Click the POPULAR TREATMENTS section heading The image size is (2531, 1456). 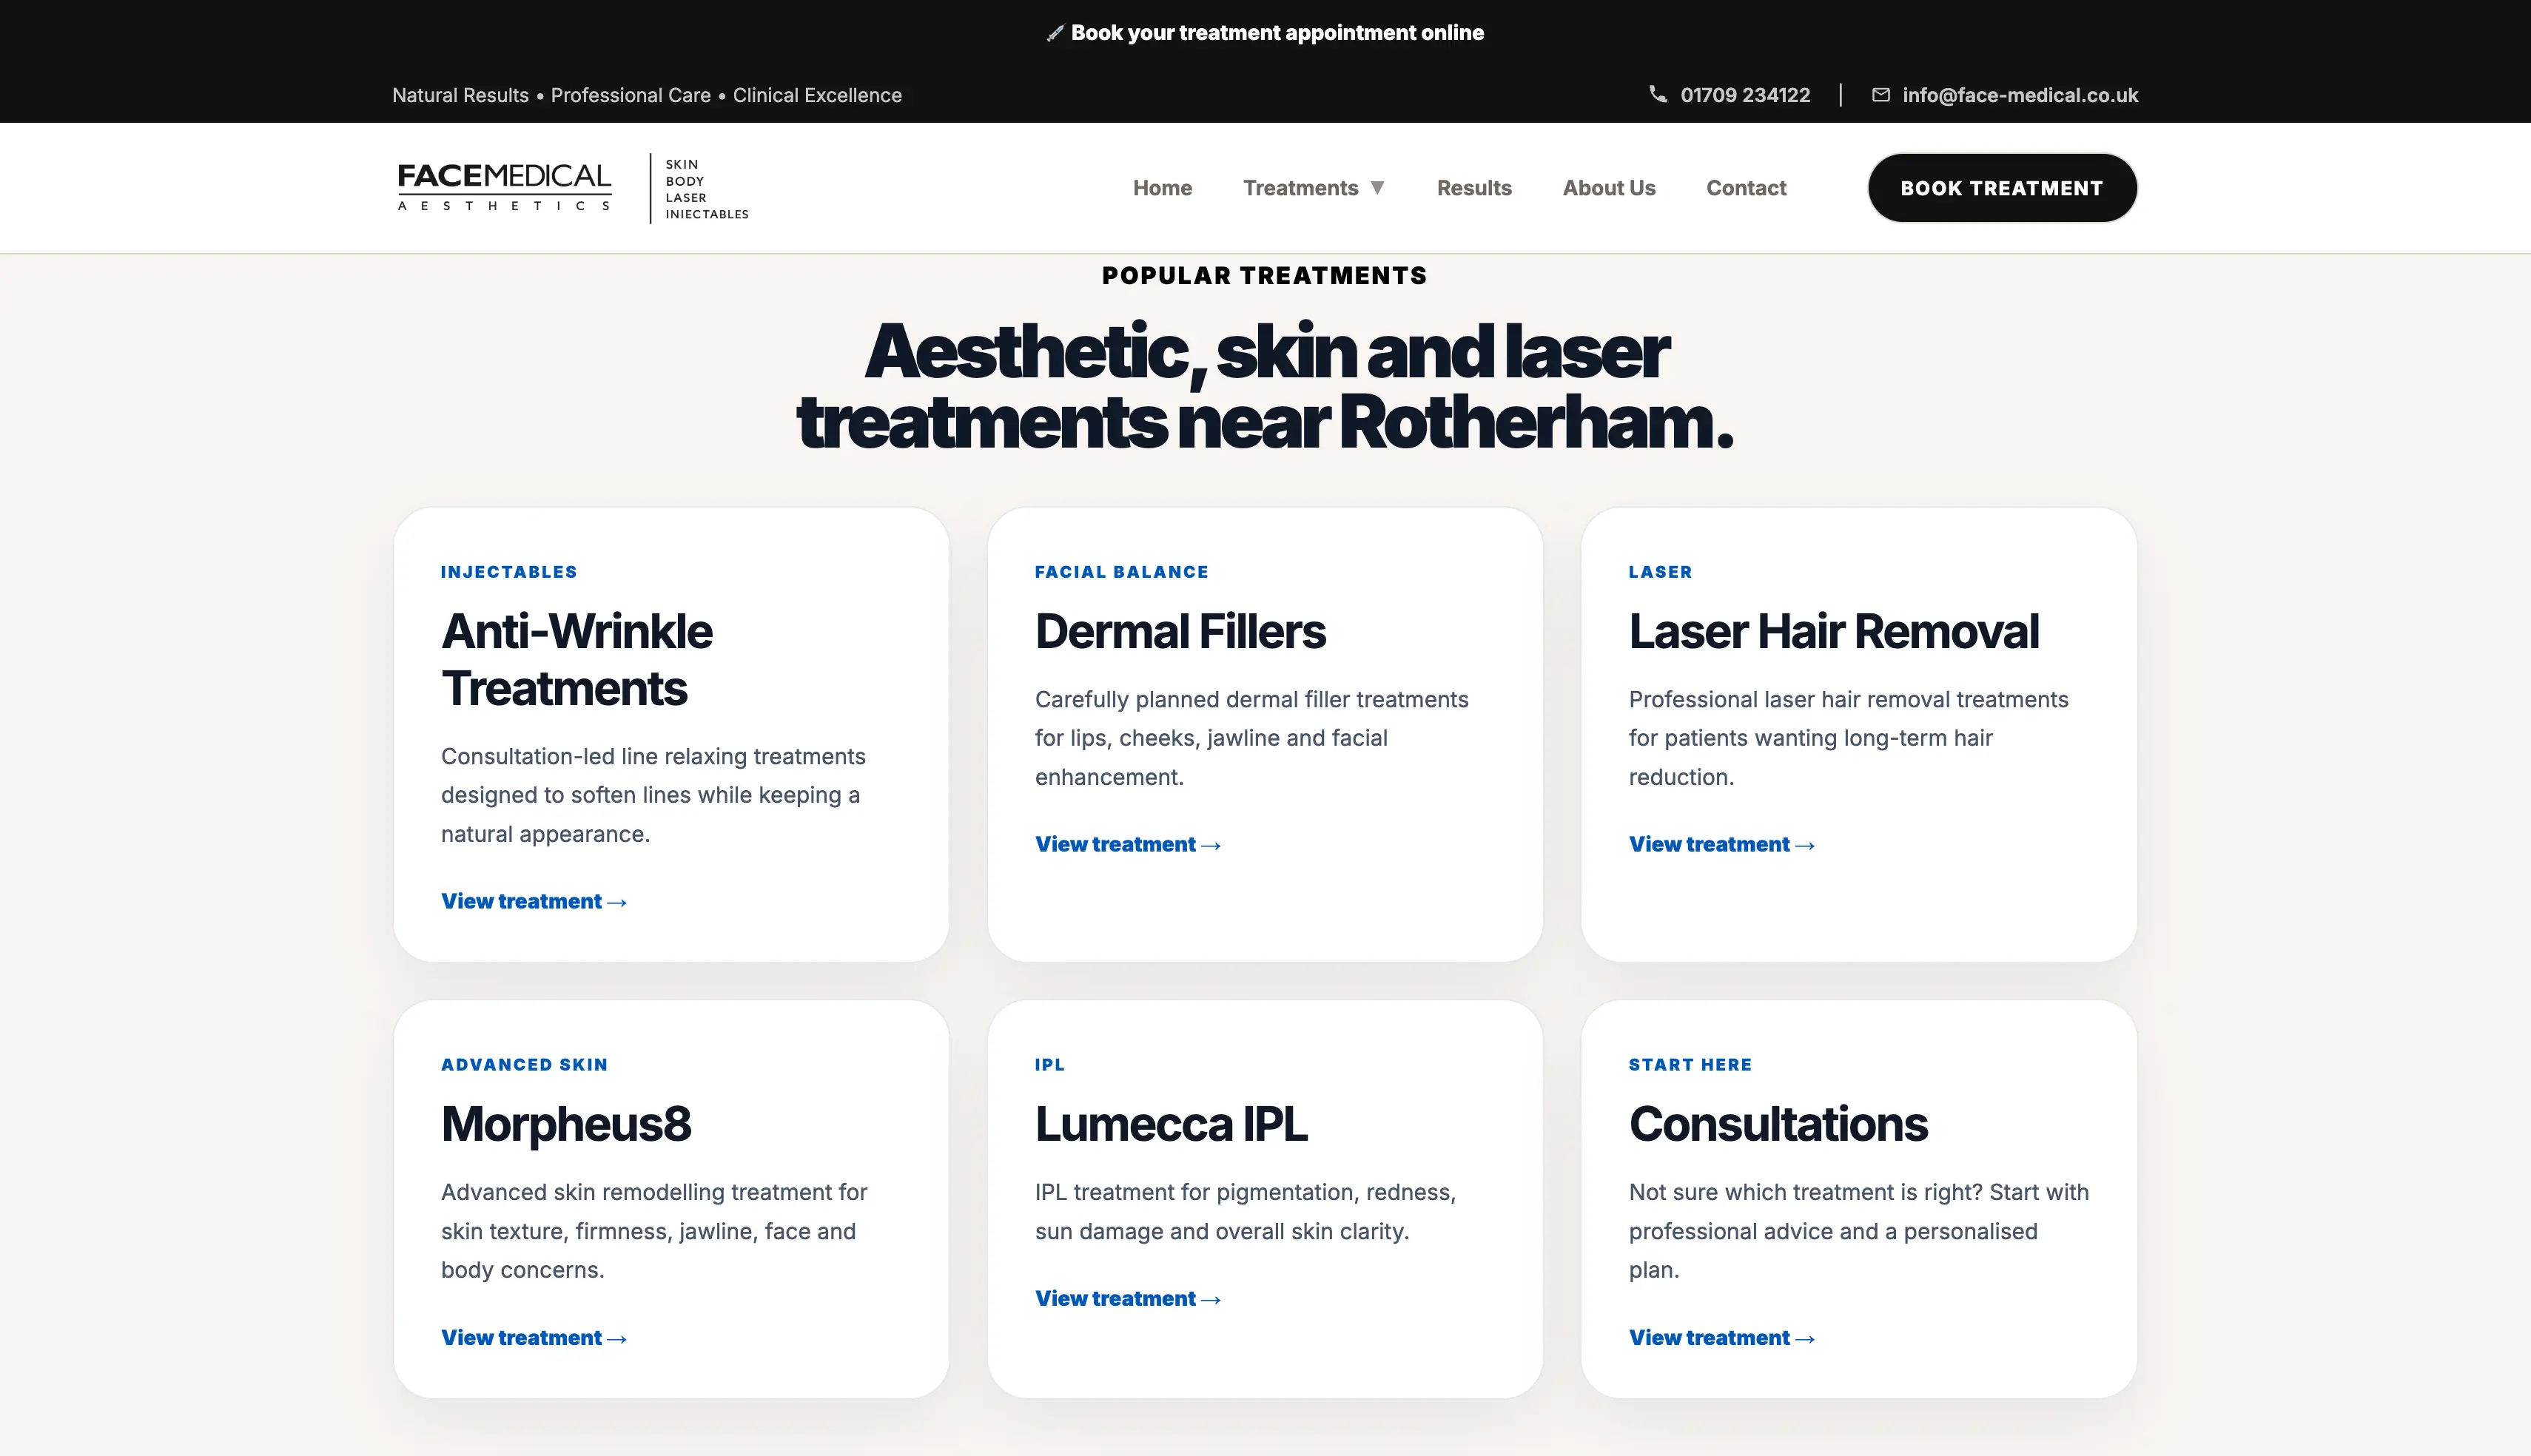(1264, 276)
